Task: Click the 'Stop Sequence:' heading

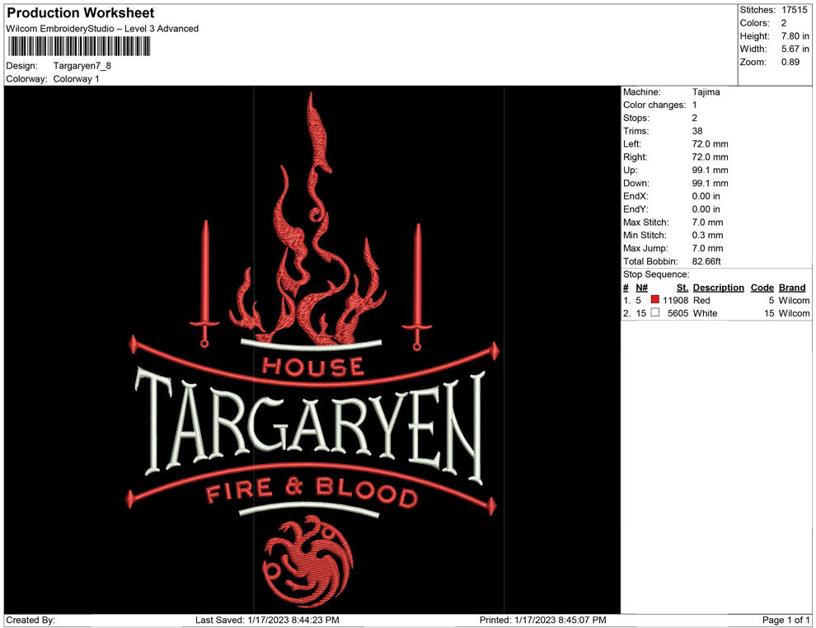Action: (656, 274)
